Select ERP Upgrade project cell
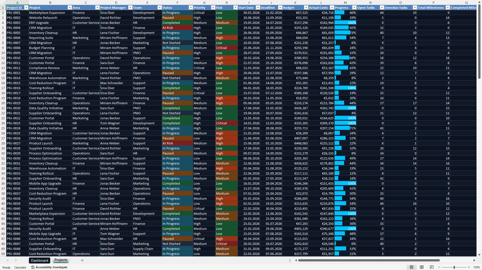The width and height of the screenshot is (482, 270). click(x=50, y=23)
